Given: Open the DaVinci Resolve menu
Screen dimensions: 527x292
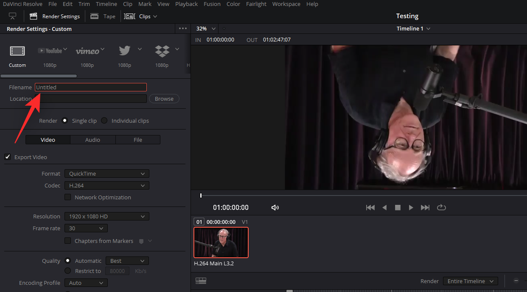Looking at the screenshot, I should tap(22, 4).
